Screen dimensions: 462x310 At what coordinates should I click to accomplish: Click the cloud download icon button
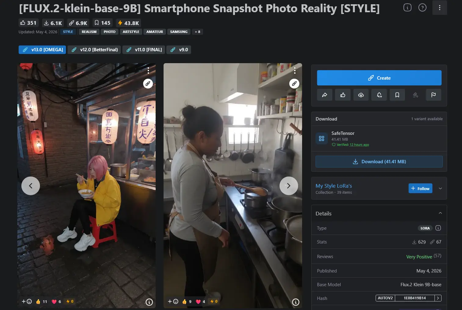click(x=361, y=95)
